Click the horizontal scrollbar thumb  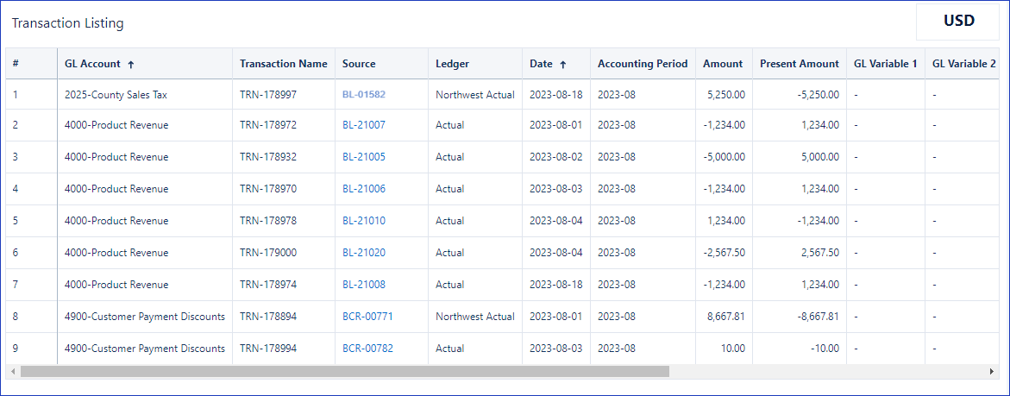coord(345,372)
